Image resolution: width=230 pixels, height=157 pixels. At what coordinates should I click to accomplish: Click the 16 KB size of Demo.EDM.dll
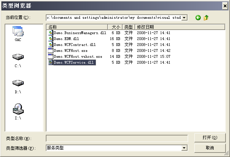[115, 39]
